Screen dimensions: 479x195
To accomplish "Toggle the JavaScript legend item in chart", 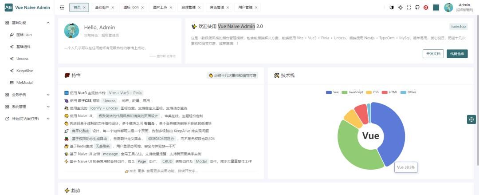I will tap(353, 92).
